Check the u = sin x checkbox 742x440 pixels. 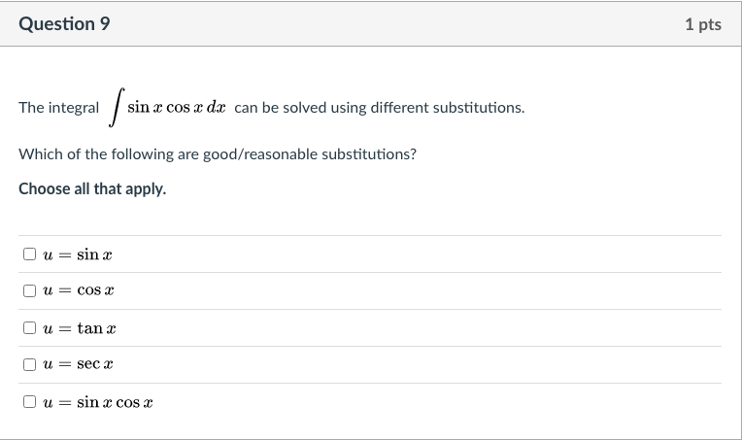coord(29,254)
